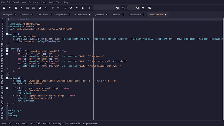This screenshot has width=224, height=126.
Task: Switch to the _index.md tab
Action: click(100, 14)
